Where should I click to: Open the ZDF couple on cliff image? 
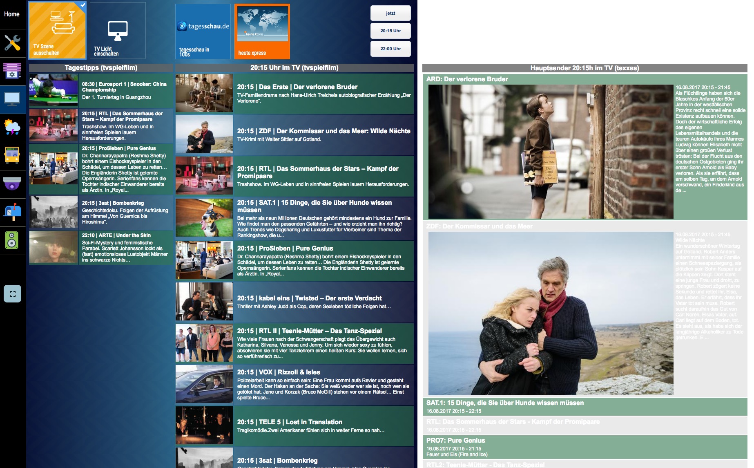551,313
